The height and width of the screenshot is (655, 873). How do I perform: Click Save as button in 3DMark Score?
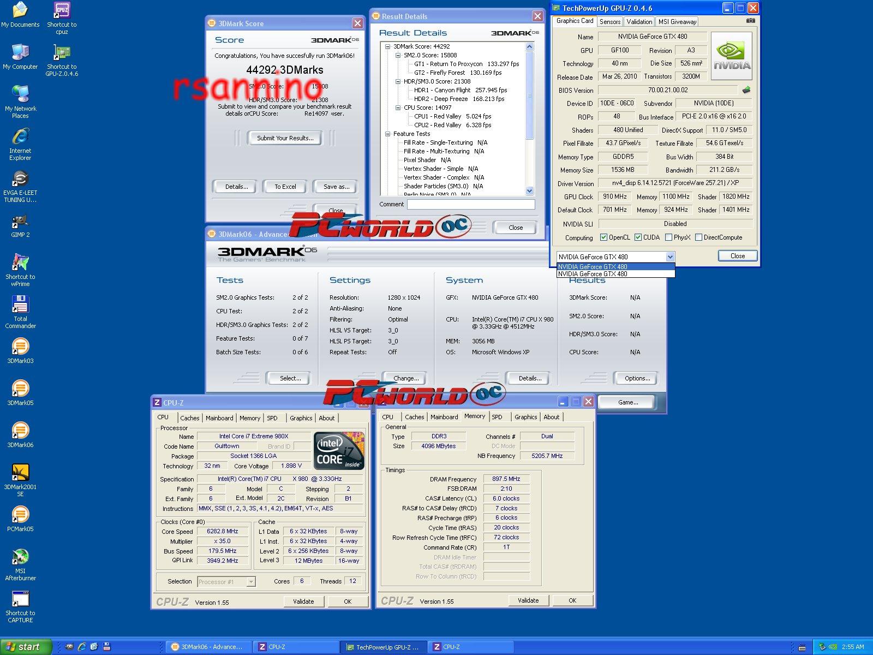336,187
